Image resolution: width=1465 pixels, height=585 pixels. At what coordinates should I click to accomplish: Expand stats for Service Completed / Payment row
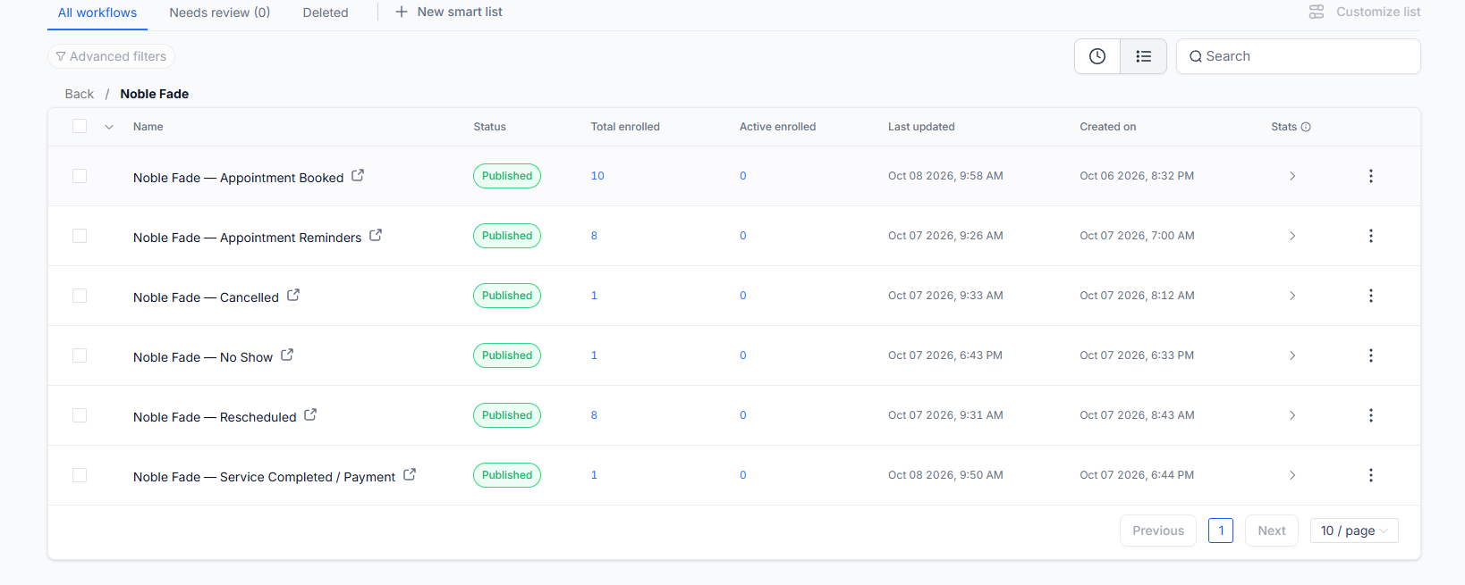[1292, 475]
